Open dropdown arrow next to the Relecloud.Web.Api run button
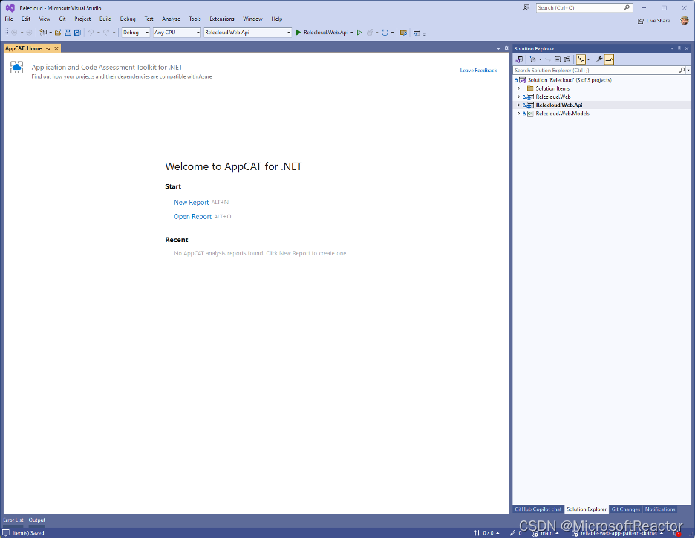 [352, 33]
